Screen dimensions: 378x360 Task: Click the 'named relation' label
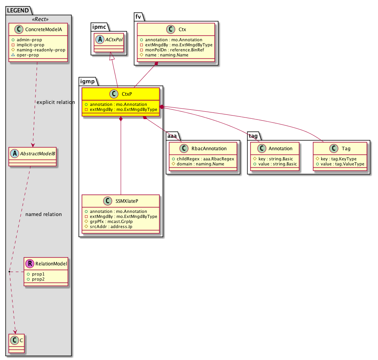(x=43, y=214)
